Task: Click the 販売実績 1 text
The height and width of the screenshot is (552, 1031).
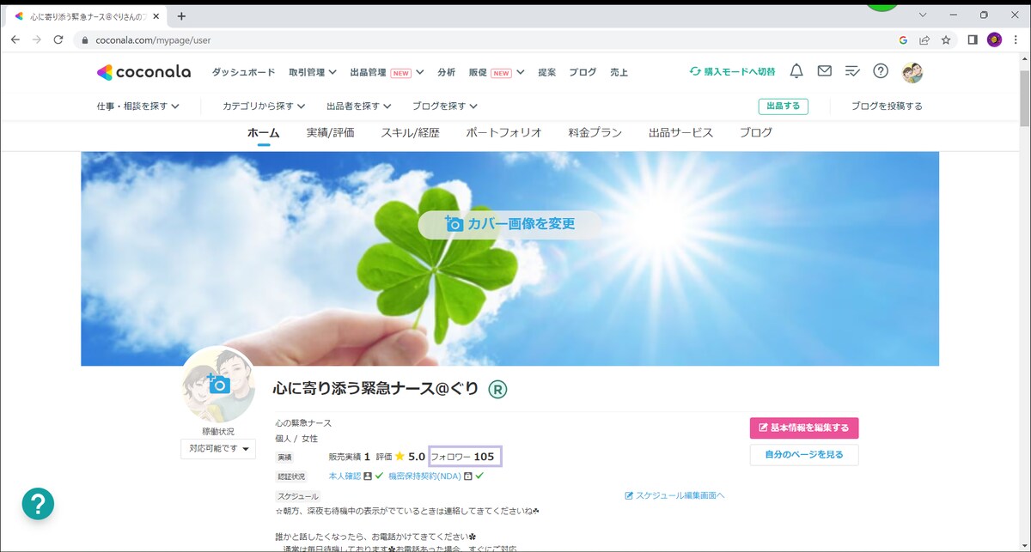Action: pyautogui.click(x=350, y=457)
